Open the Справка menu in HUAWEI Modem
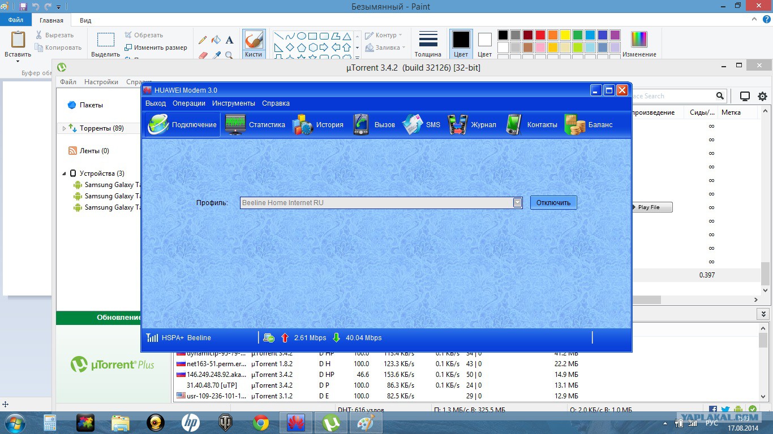Screen dimensions: 773x434 [276, 103]
